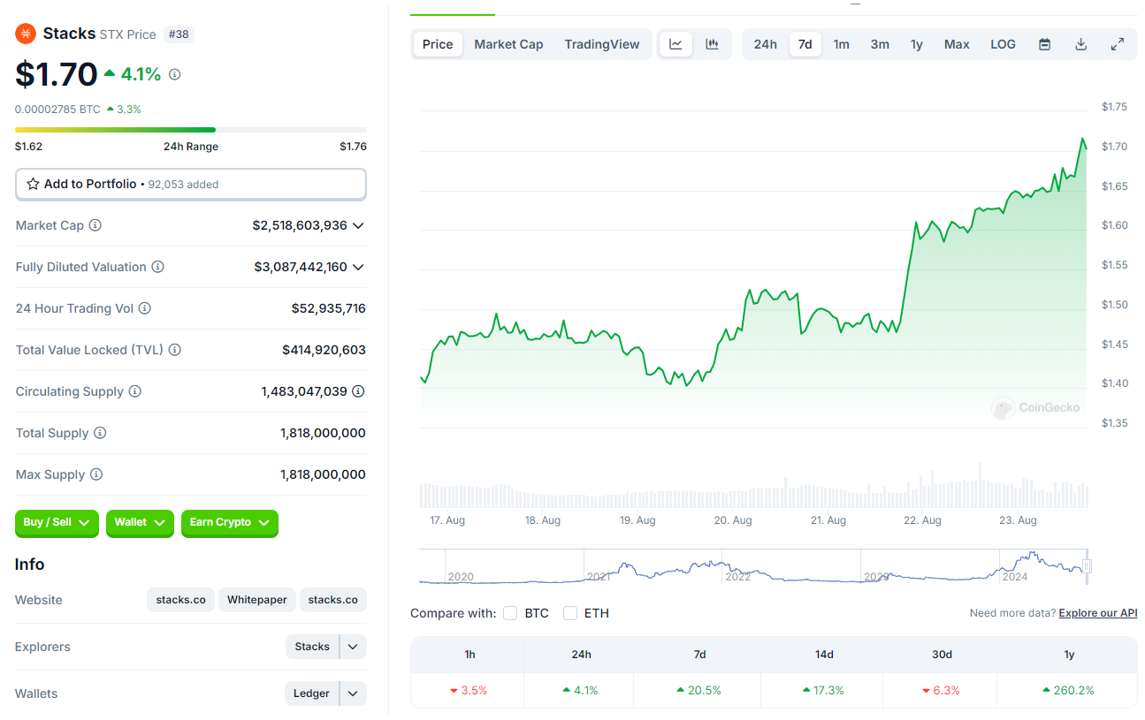Switch to Market Cap chart tab

click(508, 44)
